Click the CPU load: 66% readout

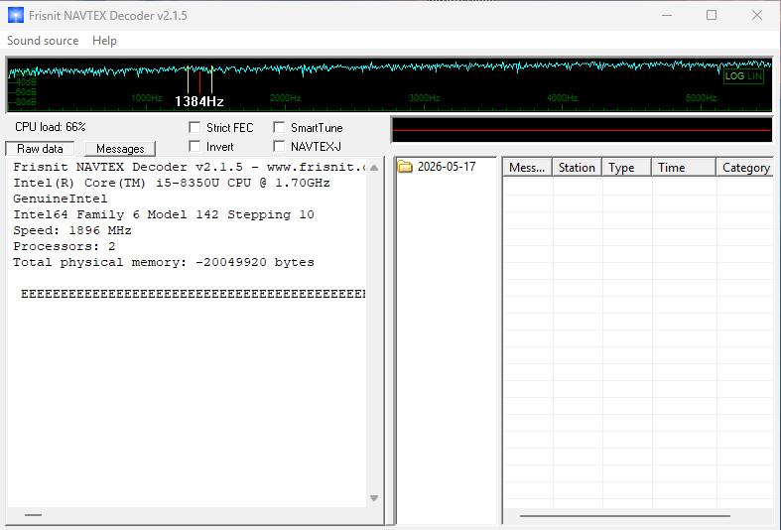pyautogui.click(x=51, y=127)
